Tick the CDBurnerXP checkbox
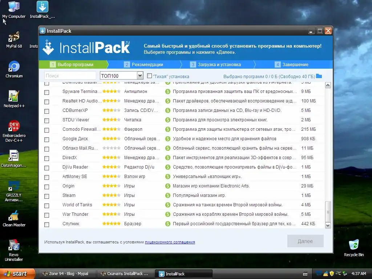This screenshot has width=372, height=279. (47, 111)
